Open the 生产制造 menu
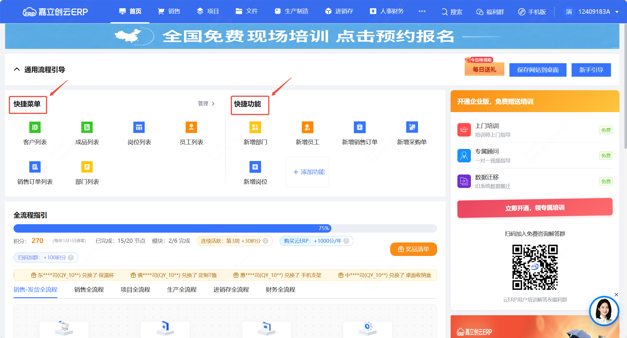Viewport: 627px width, 338px height. click(291, 11)
